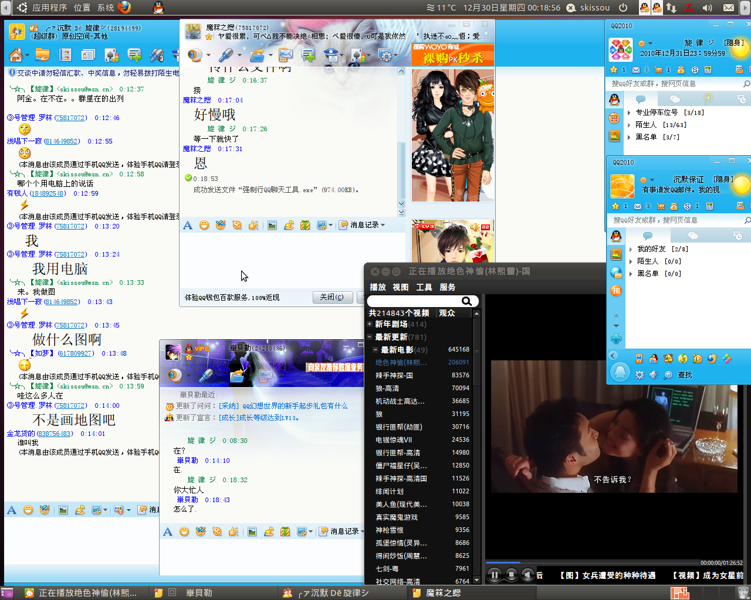Open system settings gear in QQ panel
751x600 pixels.
640,375
